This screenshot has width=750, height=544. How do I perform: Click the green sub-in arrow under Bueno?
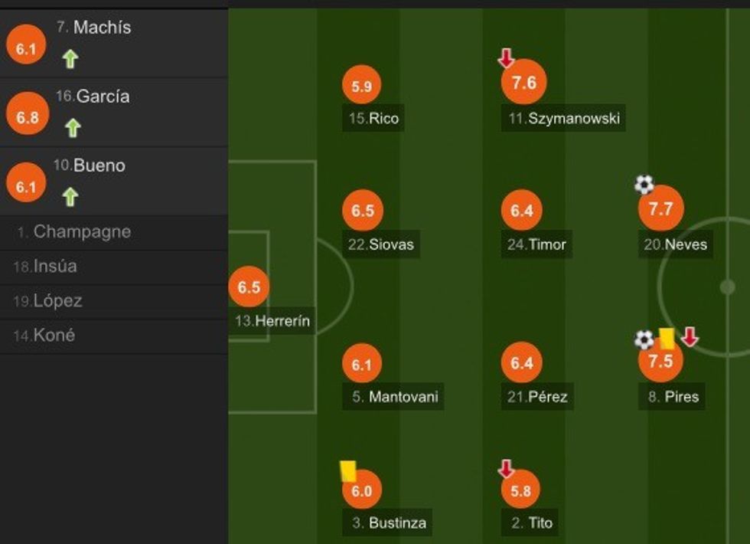[x=70, y=197]
